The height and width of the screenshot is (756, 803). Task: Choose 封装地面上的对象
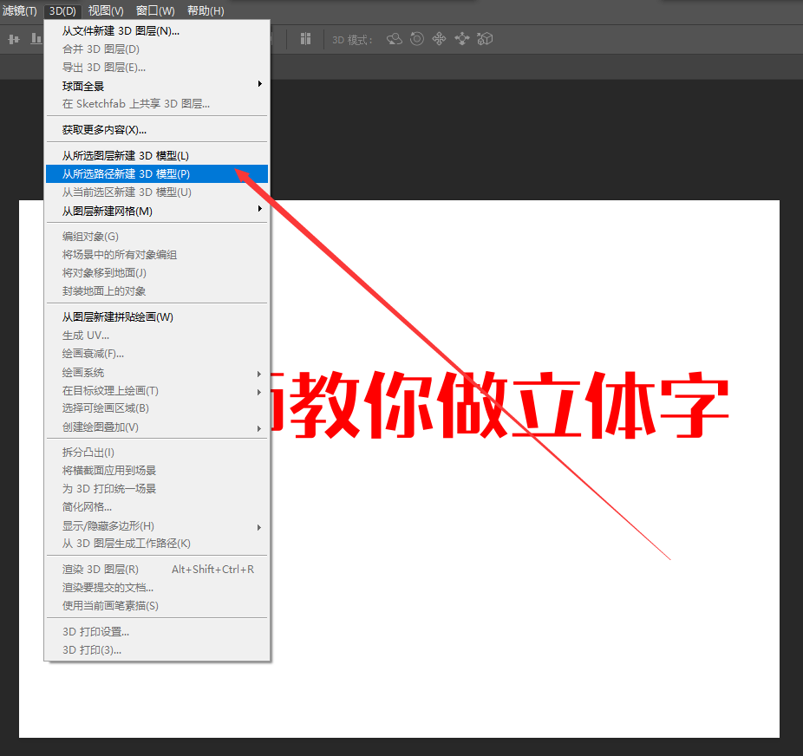click(157, 291)
